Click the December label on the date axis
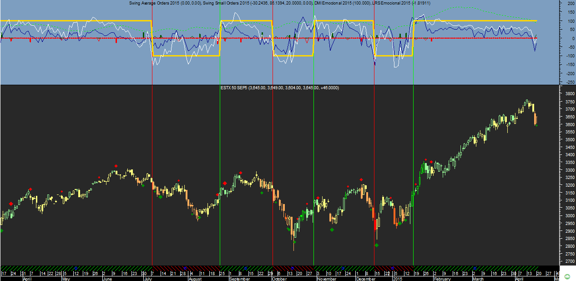The width and height of the screenshot is (576, 281). [365, 278]
